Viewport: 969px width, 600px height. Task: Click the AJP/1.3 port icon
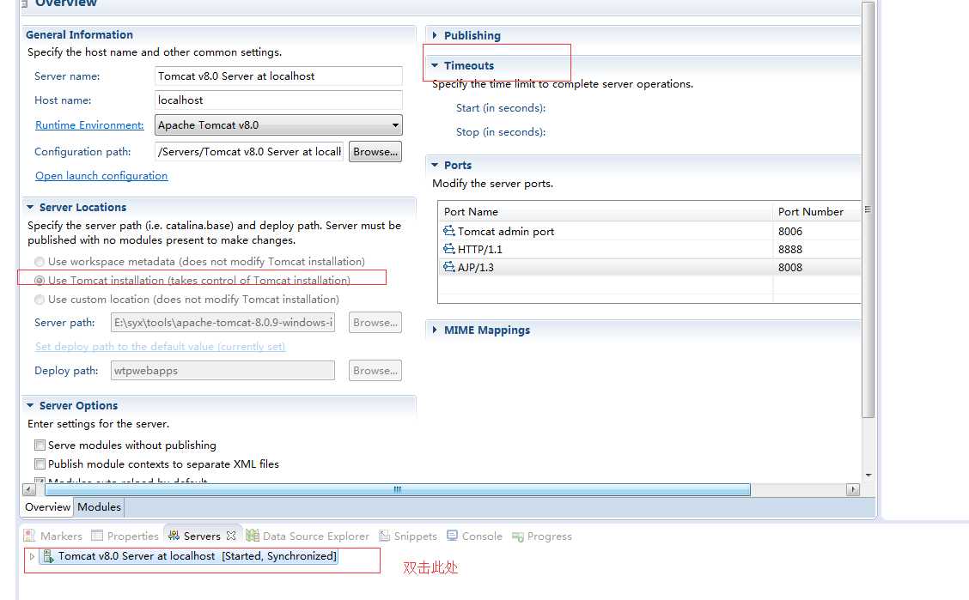click(448, 267)
